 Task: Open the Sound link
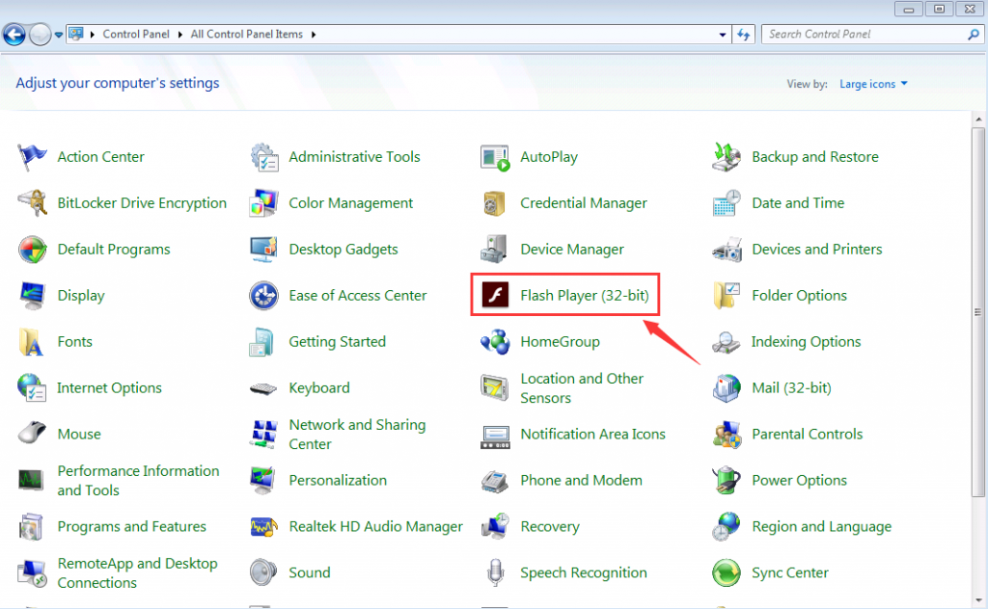310,572
